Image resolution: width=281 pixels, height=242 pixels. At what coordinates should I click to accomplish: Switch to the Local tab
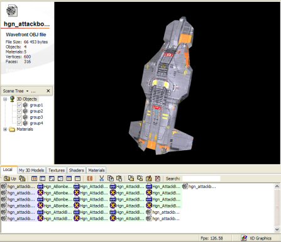click(8, 170)
